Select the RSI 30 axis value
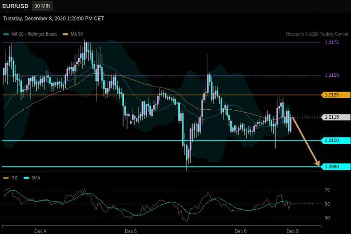351x234 pixels. coord(327,218)
